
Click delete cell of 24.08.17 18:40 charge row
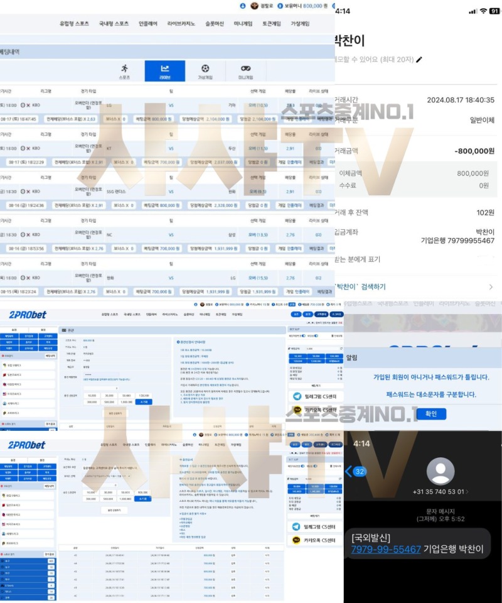267,555
